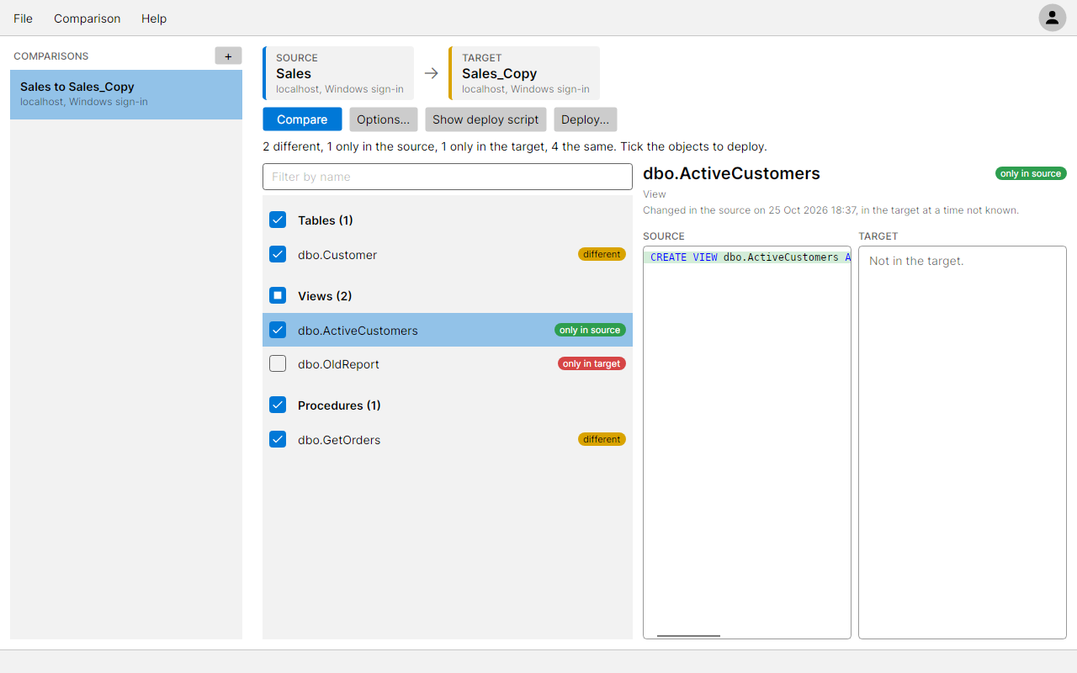This screenshot has height=673, width=1077.
Task: Click the Deploy... button
Action: coord(586,119)
